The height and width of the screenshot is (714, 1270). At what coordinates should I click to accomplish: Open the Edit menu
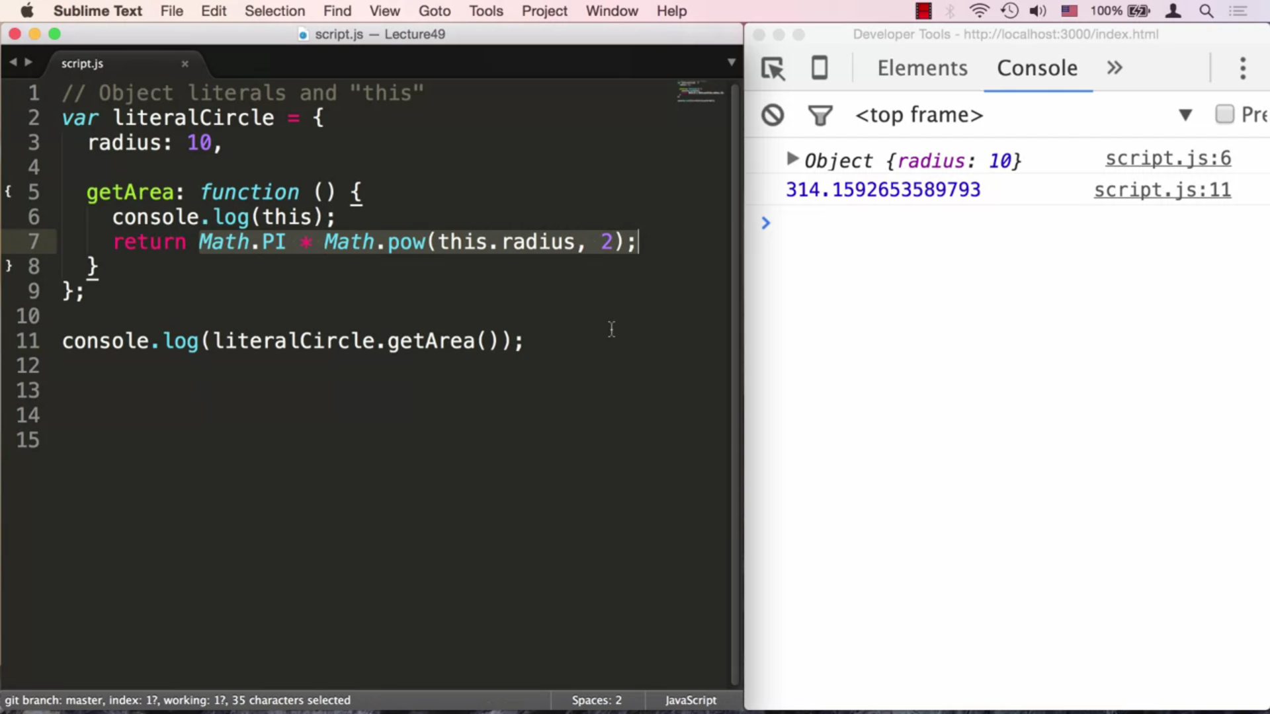214,11
